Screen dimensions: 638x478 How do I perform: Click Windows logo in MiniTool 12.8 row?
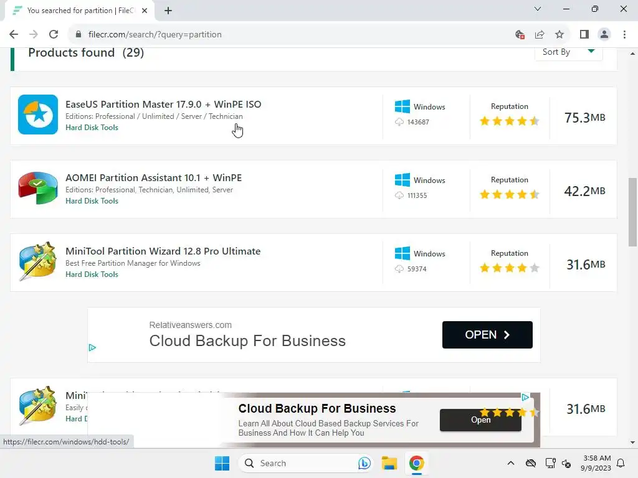coord(402,253)
